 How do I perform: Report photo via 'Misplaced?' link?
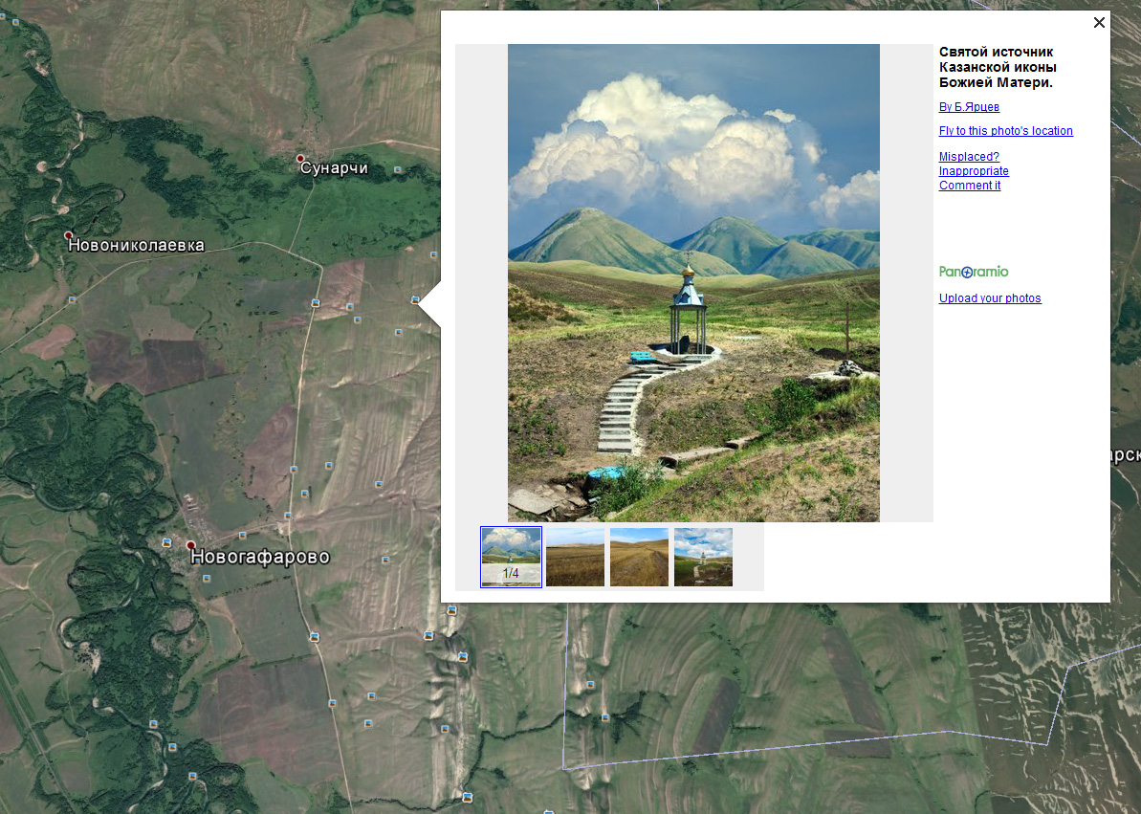[x=968, y=157]
